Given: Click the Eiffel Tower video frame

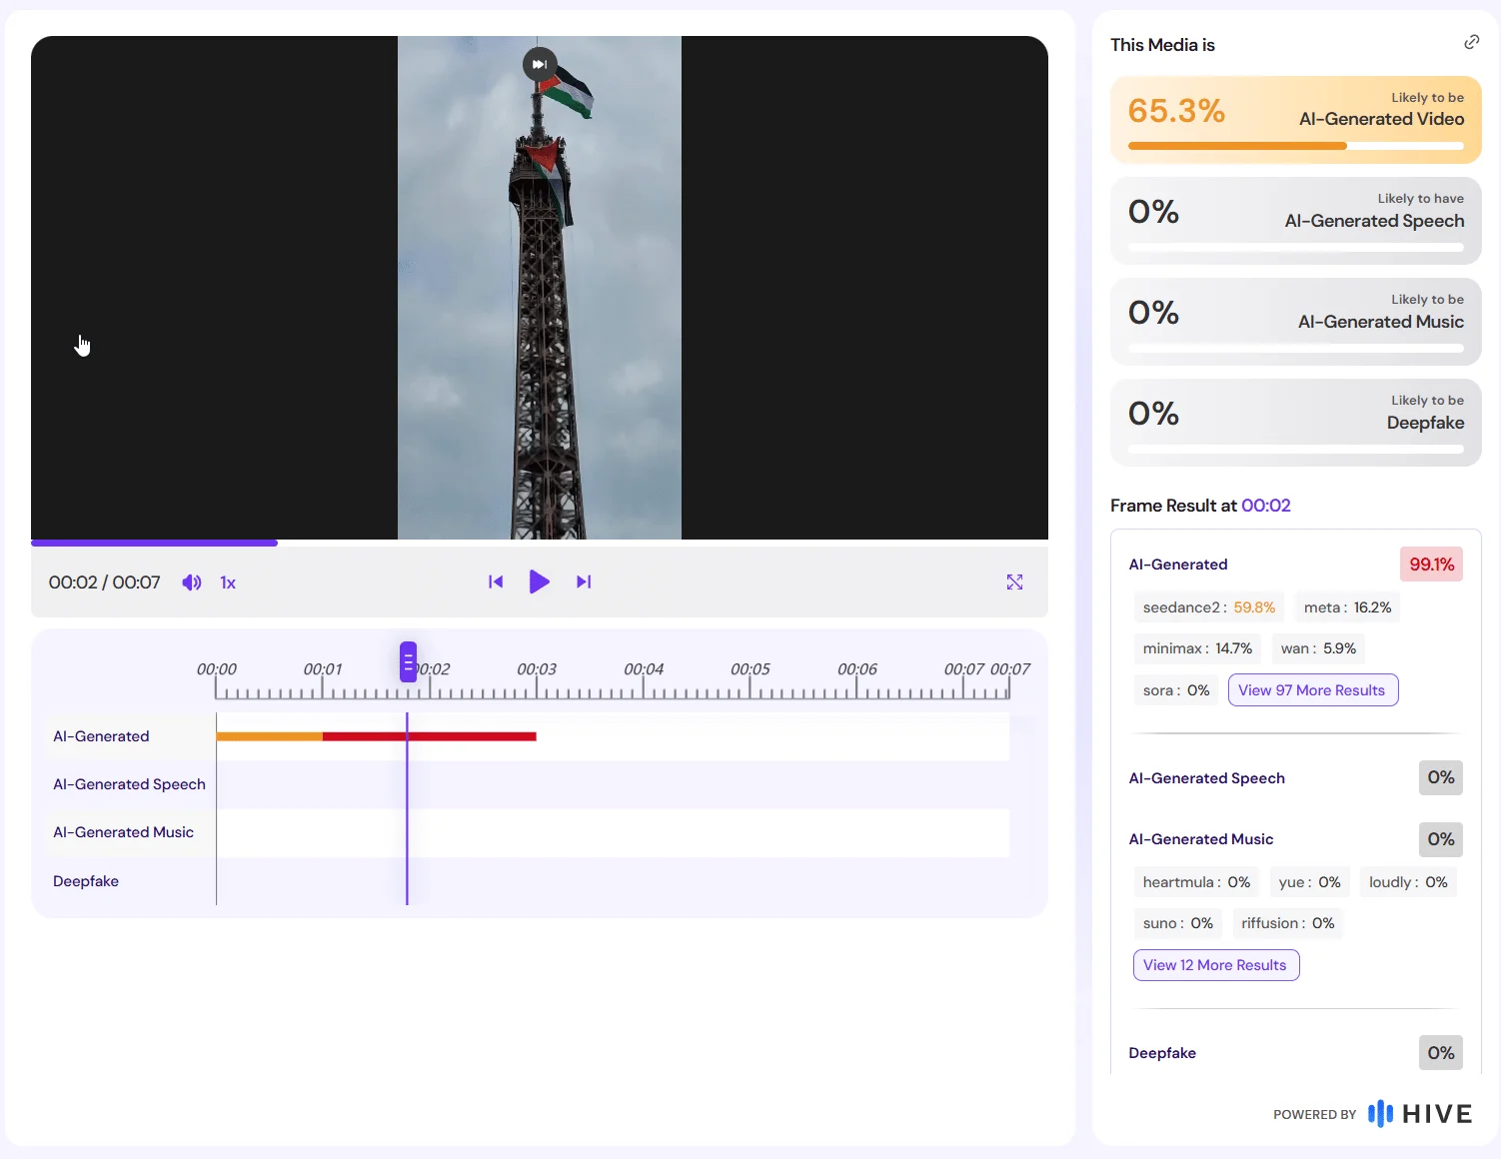Looking at the screenshot, I should [x=540, y=288].
